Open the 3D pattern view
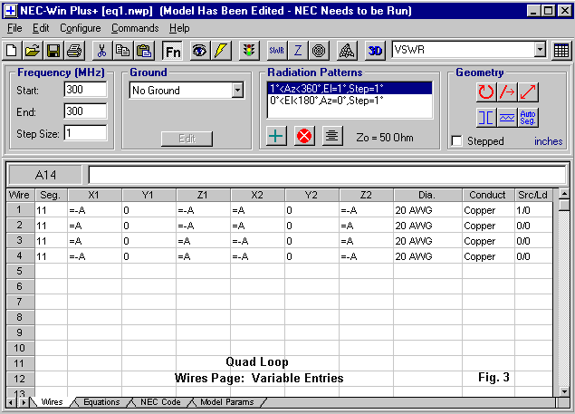The image size is (575, 414). click(x=376, y=51)
